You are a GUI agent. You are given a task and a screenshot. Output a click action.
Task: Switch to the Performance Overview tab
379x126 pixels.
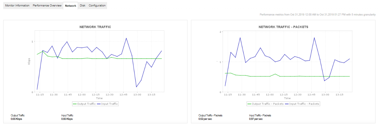pyautogui.click(x=47, y=6)
